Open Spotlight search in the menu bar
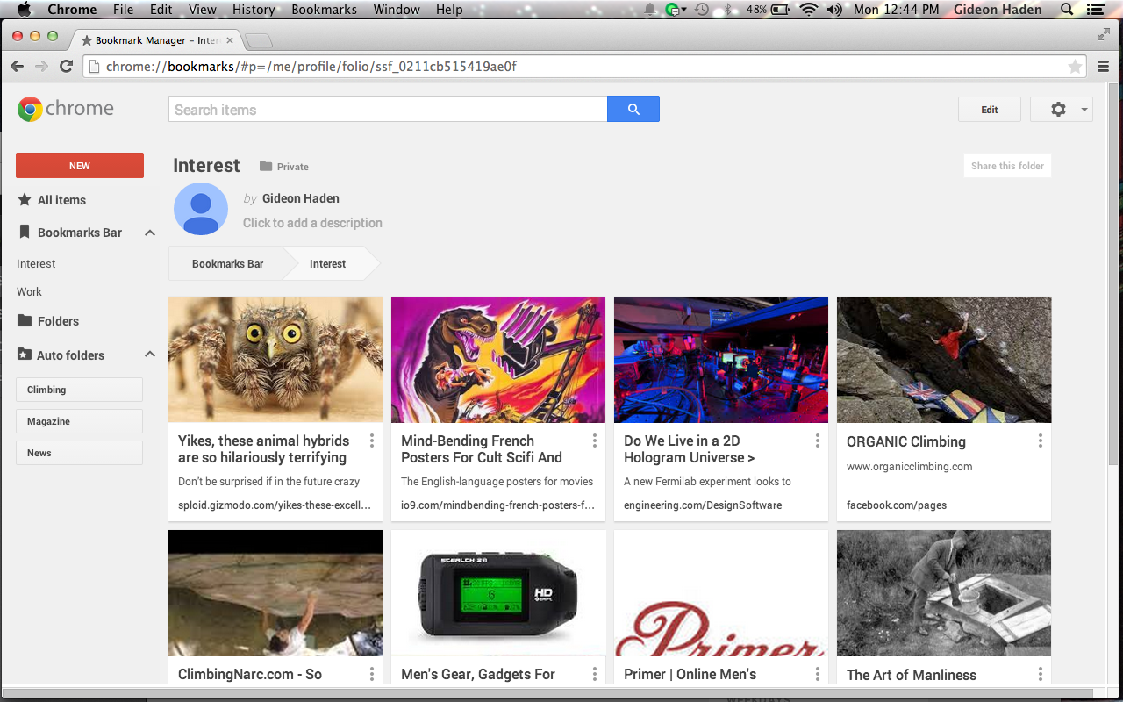 pyautogui.click(x=1067, y=10)
